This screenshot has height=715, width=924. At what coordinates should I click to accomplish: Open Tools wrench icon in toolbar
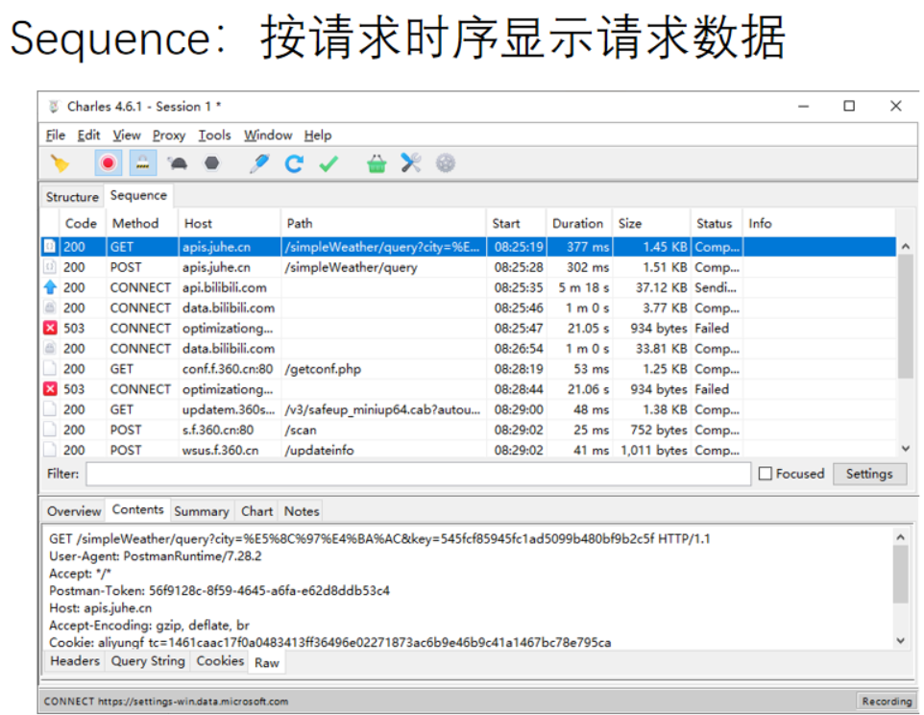point(411,162)
